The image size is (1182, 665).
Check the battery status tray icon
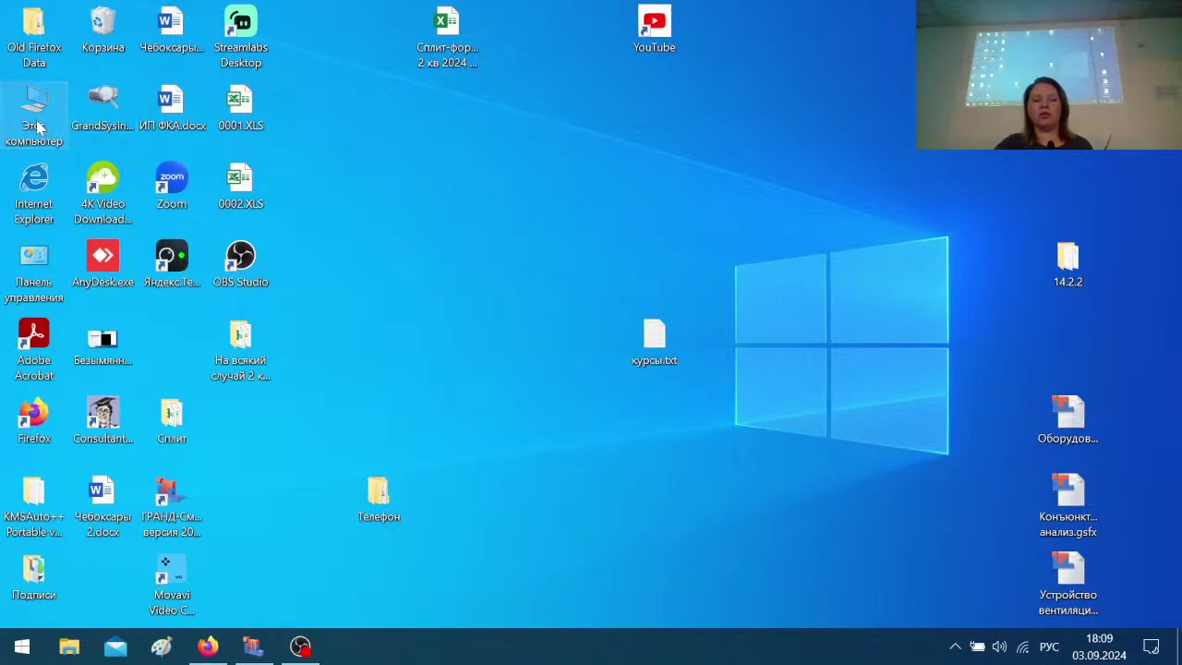[x=977, y=647]
